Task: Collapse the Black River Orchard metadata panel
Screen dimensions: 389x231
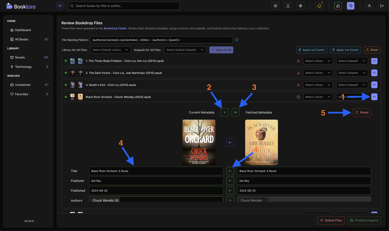Action: coord(374,97)
